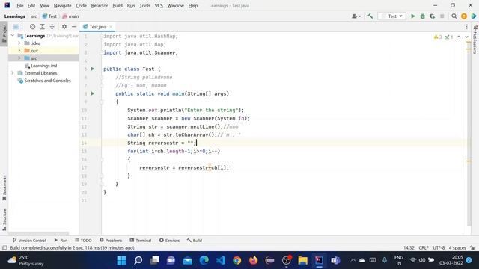Start debugging with the bug icon

[422, 16]
